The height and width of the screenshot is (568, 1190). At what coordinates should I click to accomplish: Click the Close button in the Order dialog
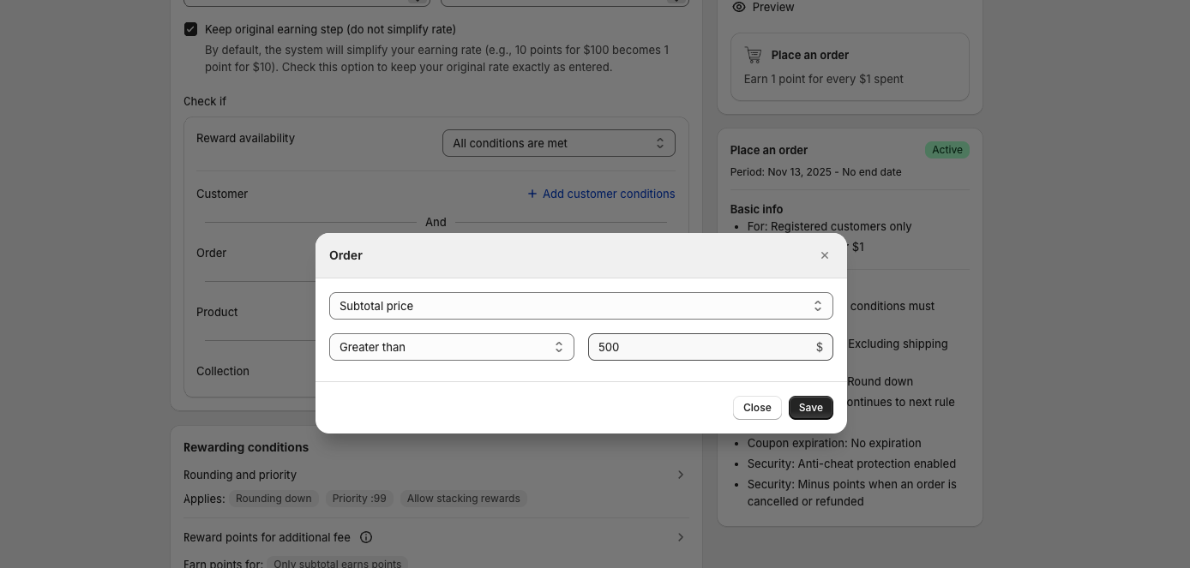[x=757, y=408]
